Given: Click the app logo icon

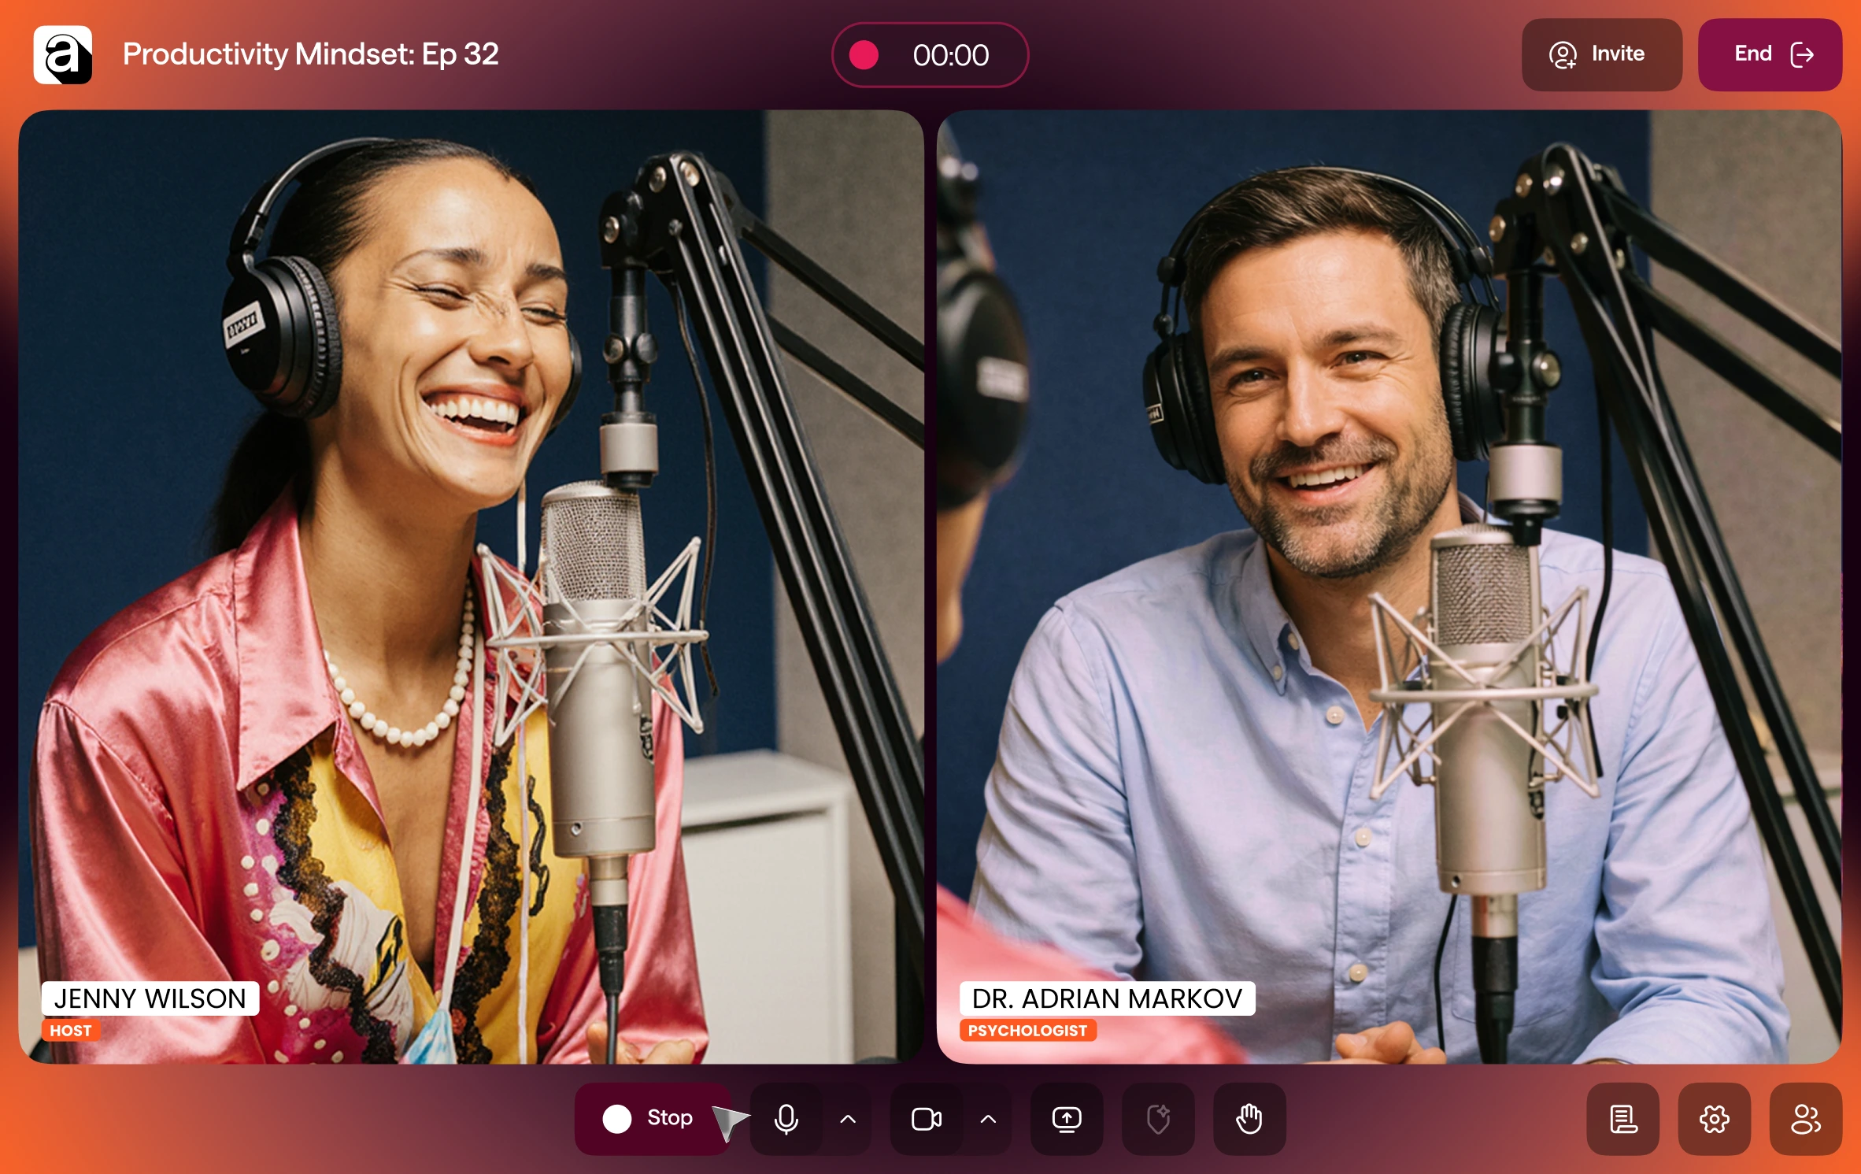Looking at the screenshot, I should coord(63,55).
